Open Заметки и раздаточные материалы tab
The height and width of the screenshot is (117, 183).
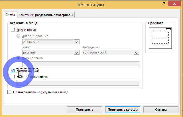(x=46, y=15)
